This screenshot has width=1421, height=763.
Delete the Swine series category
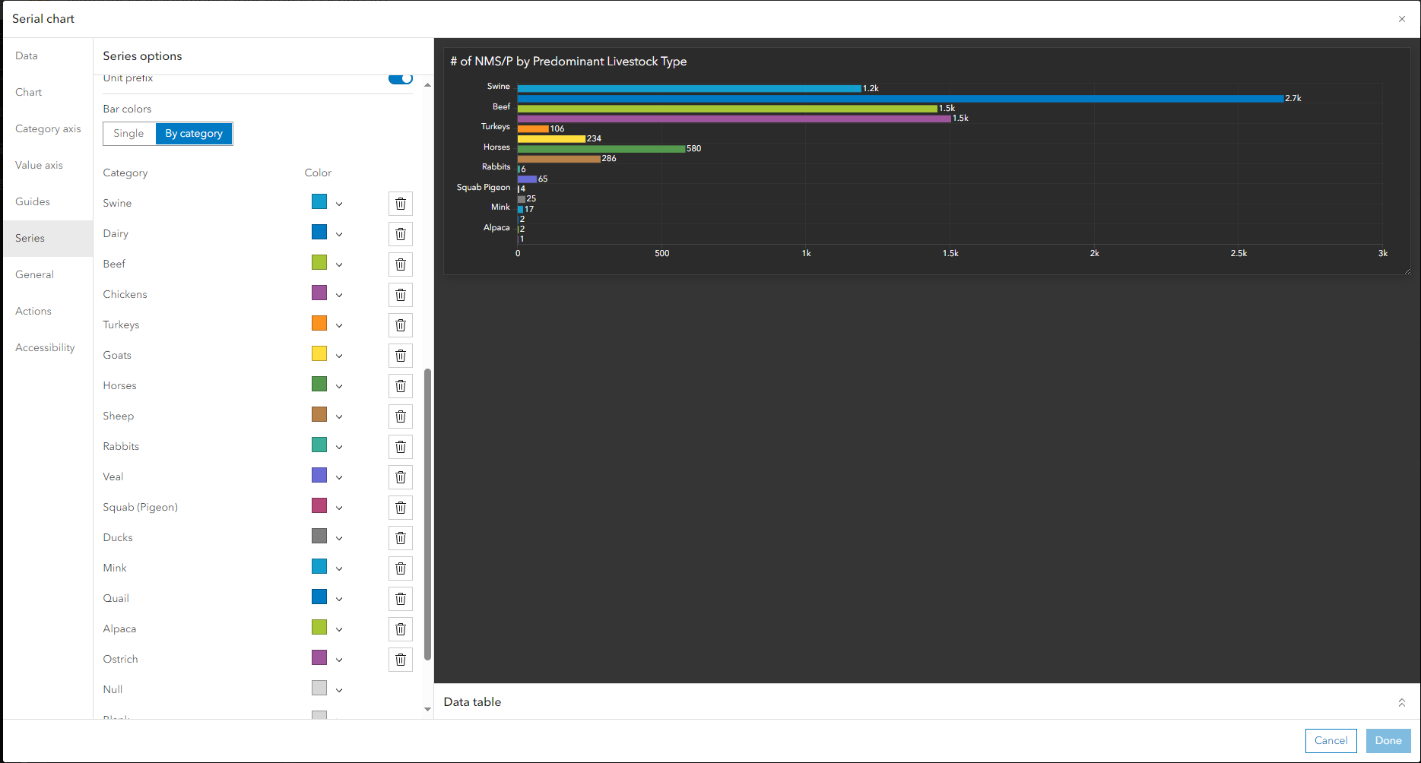pos(401,203)
